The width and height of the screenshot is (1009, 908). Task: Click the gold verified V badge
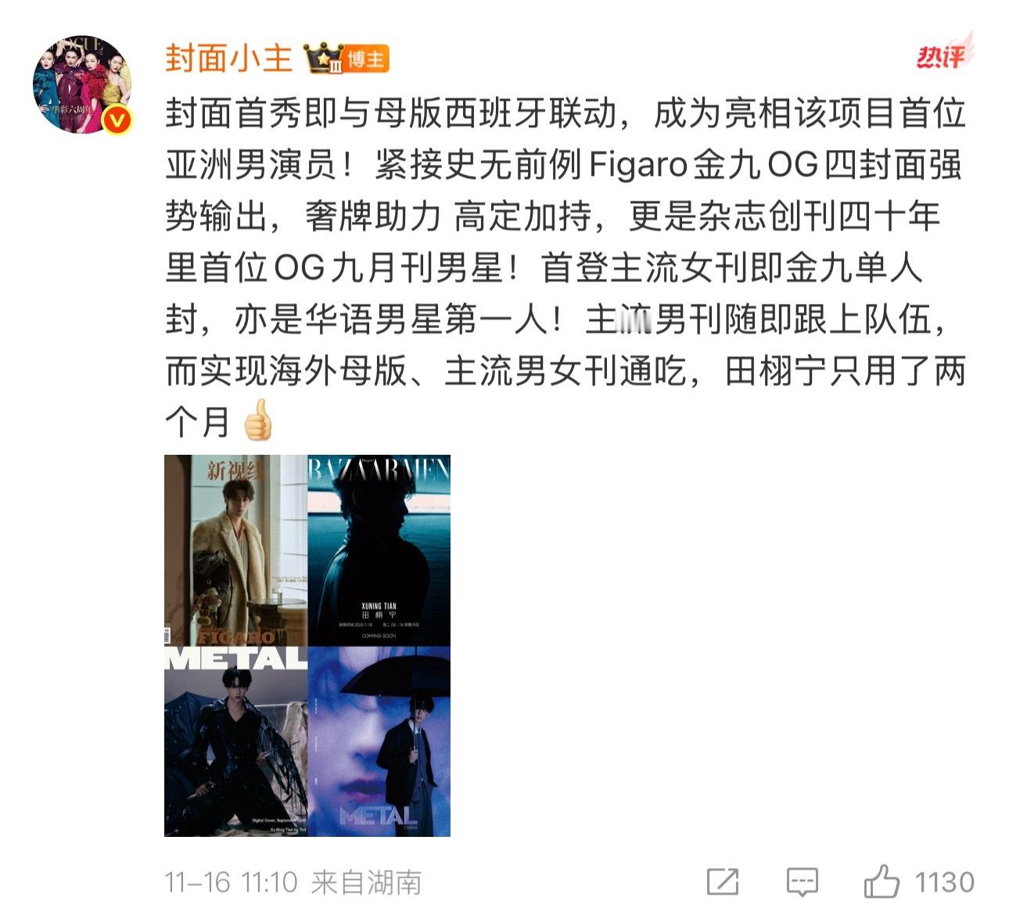coord(117,120)
